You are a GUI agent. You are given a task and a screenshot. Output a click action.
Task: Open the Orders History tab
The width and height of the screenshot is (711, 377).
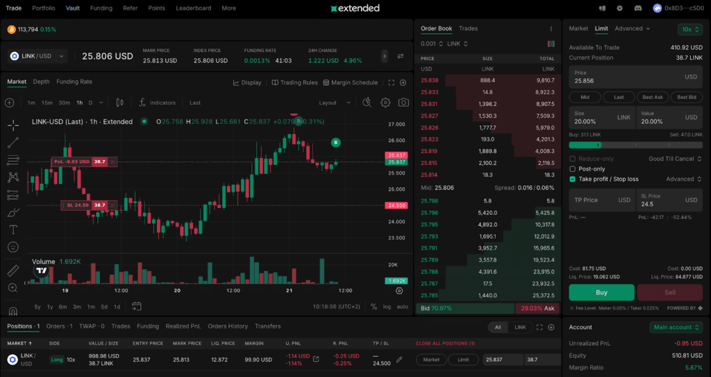click(x=228, y=326)
